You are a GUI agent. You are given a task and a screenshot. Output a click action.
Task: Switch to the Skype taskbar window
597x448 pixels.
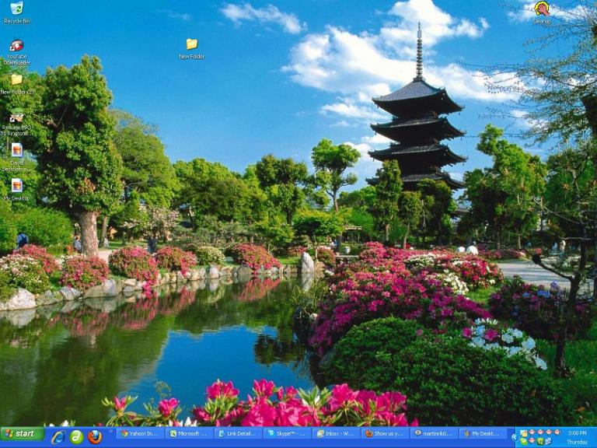tap(288, 433)
